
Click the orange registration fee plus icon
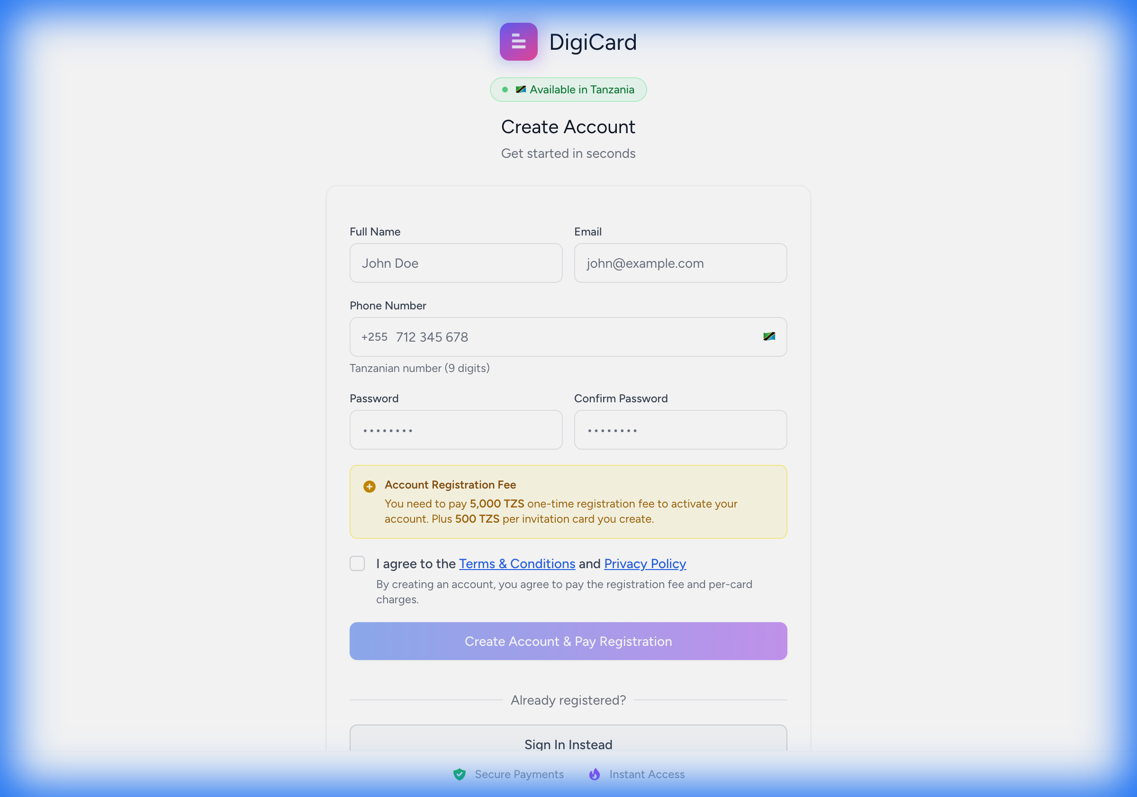tap(370, 487)
